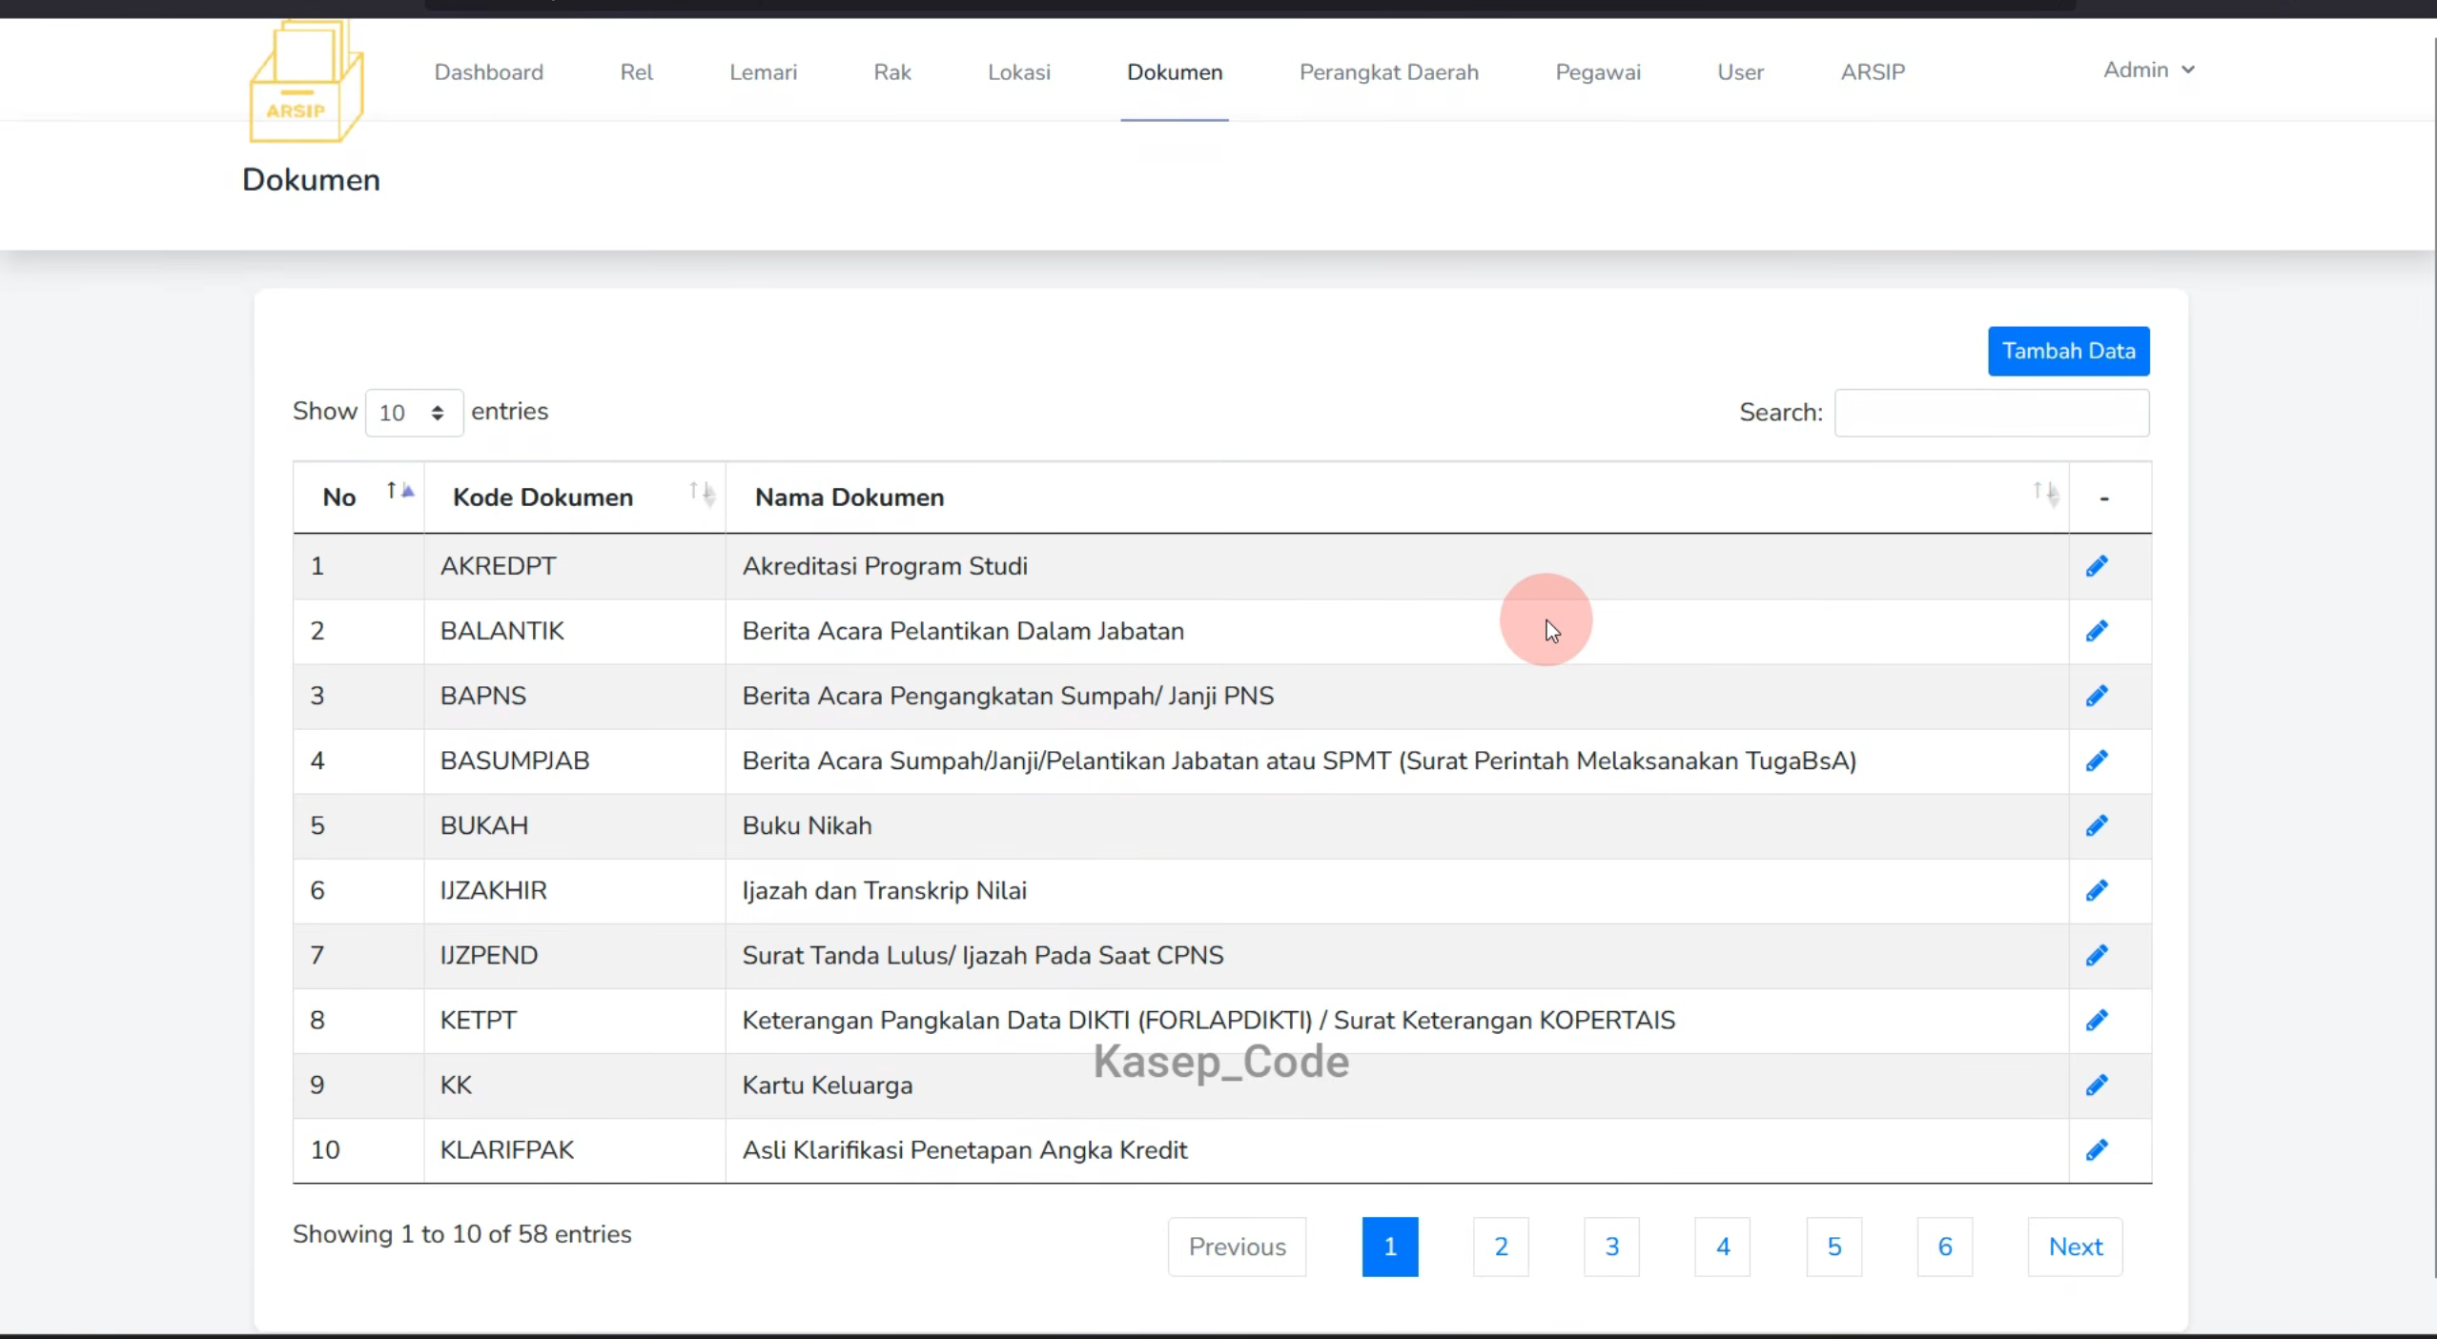Open the Rel menu item

click(636, 72)
